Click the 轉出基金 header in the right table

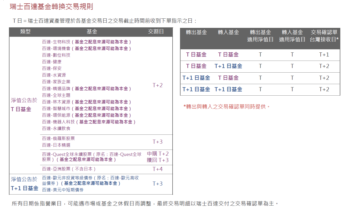[196, 32]
